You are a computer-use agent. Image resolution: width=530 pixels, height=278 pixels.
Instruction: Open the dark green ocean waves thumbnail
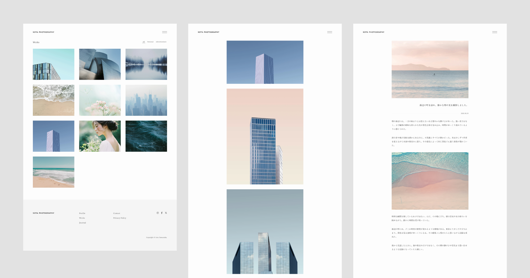point(146,136)
